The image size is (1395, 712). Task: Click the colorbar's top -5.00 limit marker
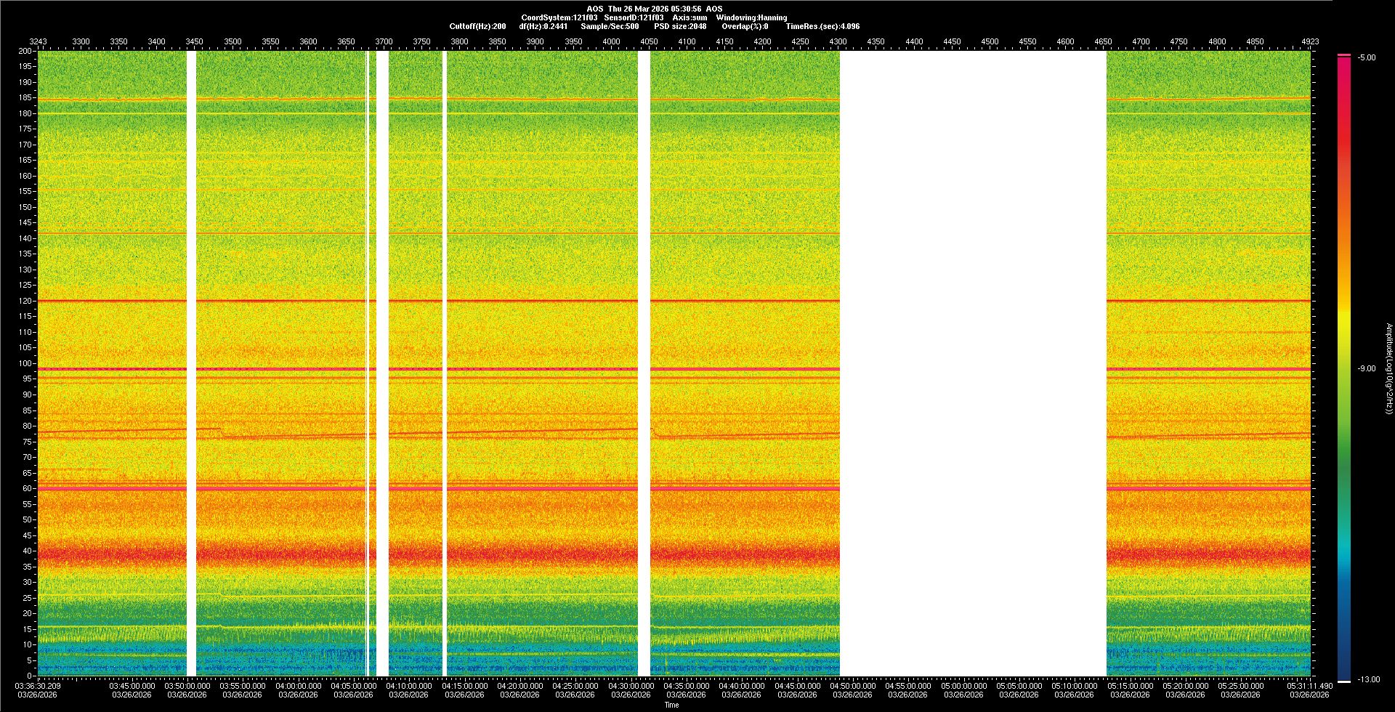pos(1344,55)
